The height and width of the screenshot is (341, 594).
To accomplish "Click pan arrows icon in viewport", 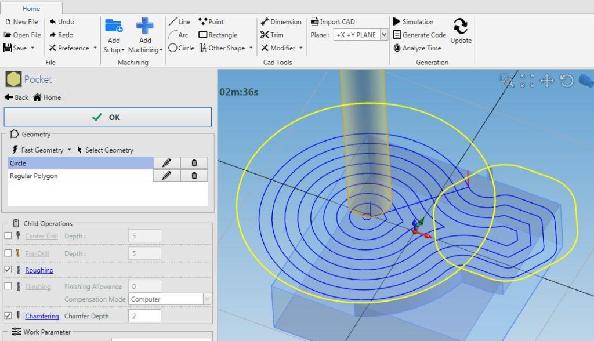I will coord(547,81).
